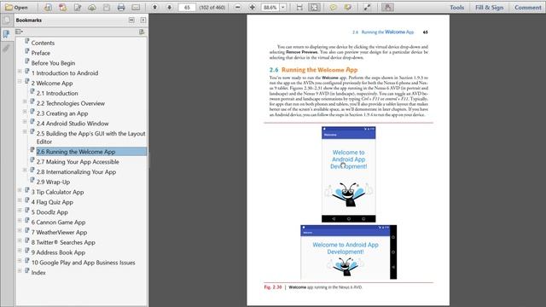
Task: Click the Fig. 2.30 caption label
Action: [x=273, y=287]
